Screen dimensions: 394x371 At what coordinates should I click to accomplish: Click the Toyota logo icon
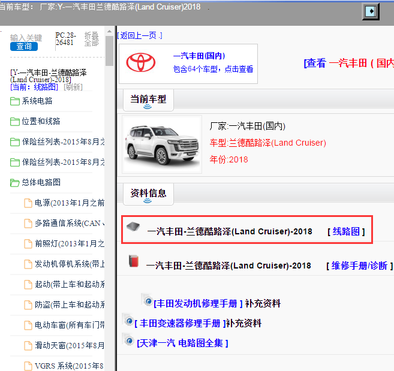pyautogui.click(x=140, y=62)
